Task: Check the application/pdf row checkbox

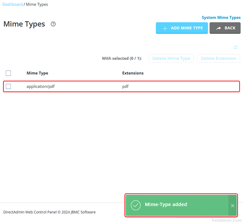Action: pos(8,86)
